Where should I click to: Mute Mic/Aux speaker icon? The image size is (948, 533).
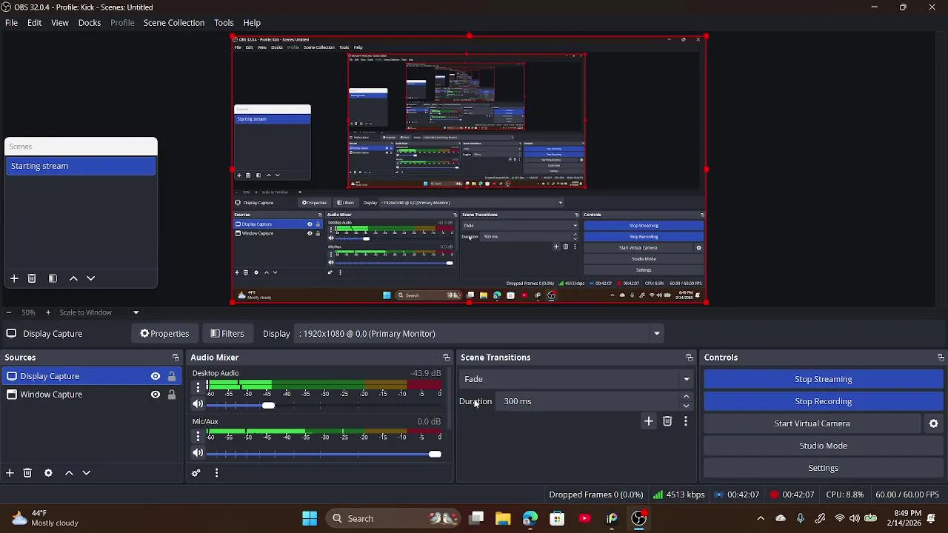[x=198, y=453]
